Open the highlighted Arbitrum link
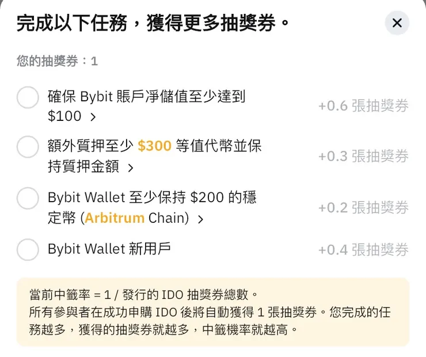The image size is (426, 357). (x=114, y=219)
